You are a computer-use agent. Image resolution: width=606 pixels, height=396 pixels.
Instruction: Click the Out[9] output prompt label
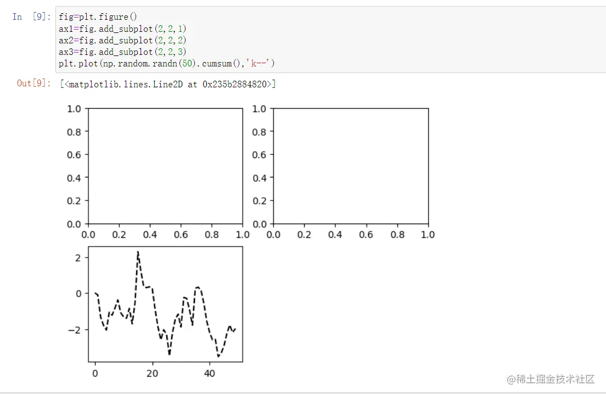pos(33,83)
